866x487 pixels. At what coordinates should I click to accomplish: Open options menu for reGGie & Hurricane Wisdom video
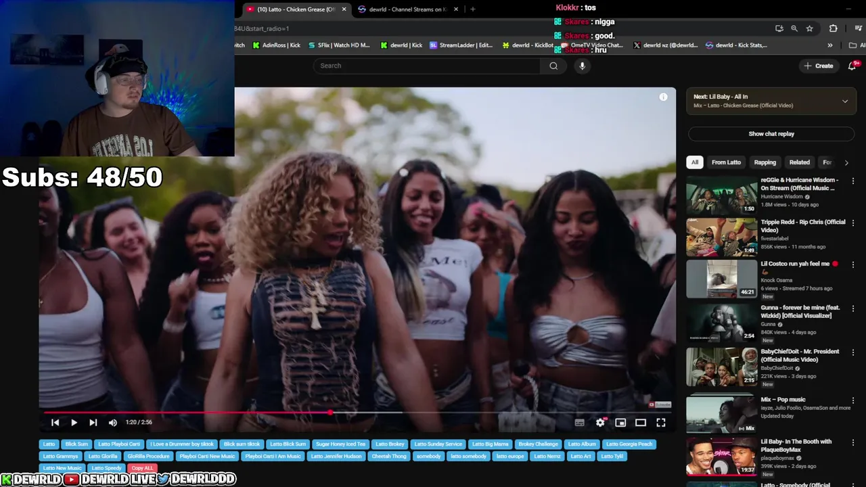(x=852, y=181)
